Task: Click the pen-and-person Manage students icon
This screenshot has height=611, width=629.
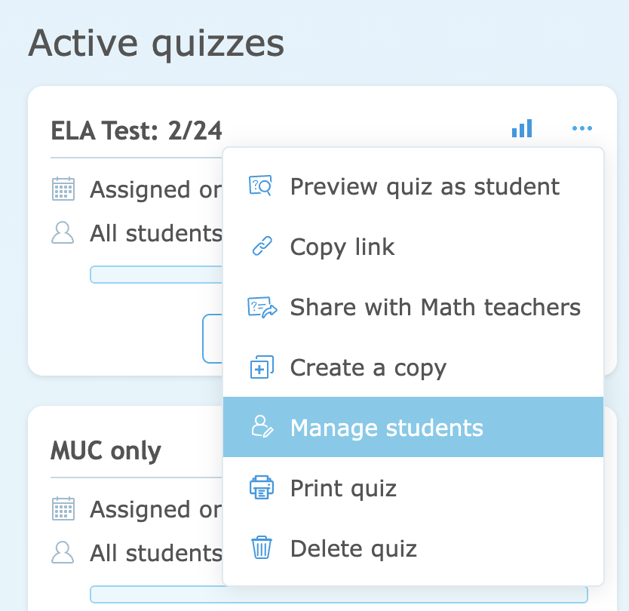Action: (x=261, y=428)
